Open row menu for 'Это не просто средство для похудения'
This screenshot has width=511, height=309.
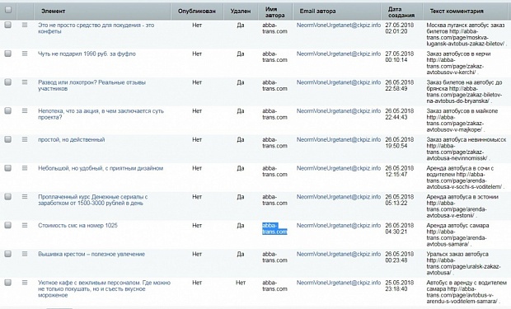25,25
